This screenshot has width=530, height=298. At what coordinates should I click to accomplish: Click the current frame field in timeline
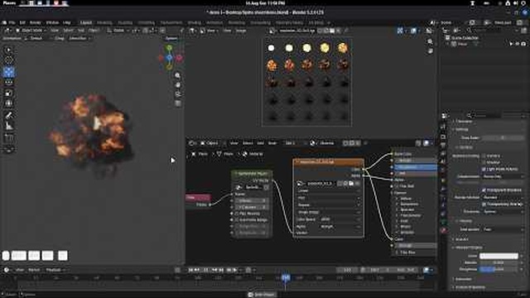coord(347,270)
